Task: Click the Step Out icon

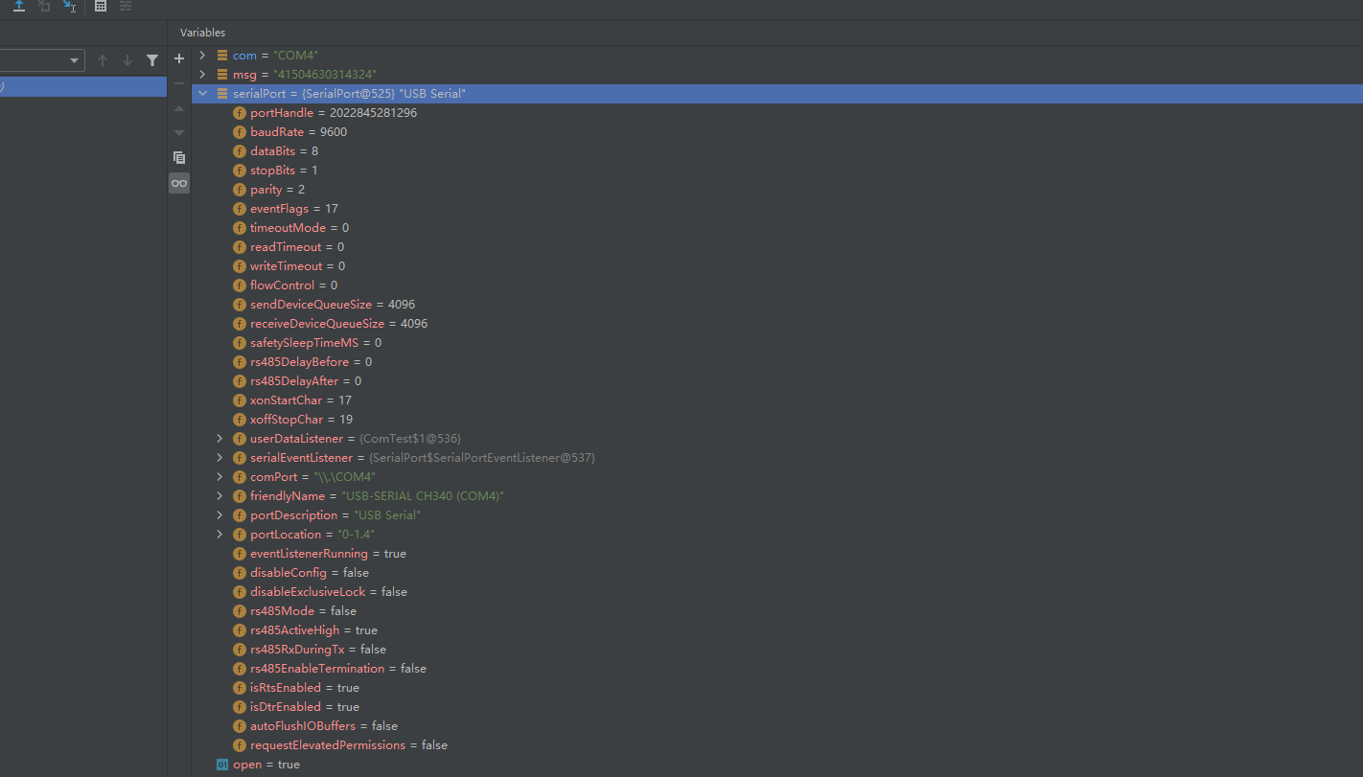Action: pyautogui.click(x=19, y=7)
